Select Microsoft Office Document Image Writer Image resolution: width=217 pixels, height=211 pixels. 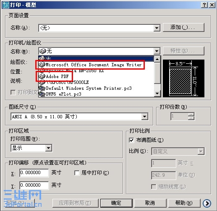click(x=94, y=65)
